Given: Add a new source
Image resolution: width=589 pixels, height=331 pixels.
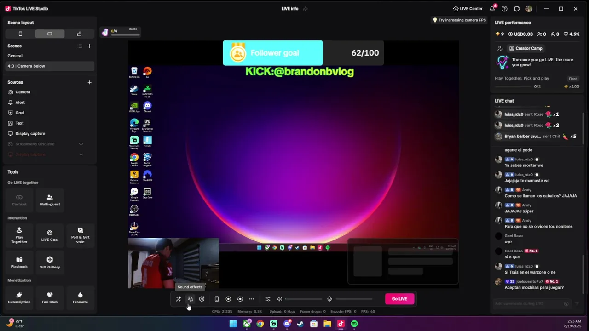Looking at the screenshot, I should click(x=90, y=82).
